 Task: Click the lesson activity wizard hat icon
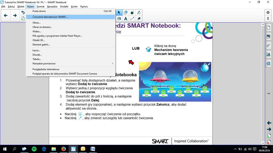148,49
